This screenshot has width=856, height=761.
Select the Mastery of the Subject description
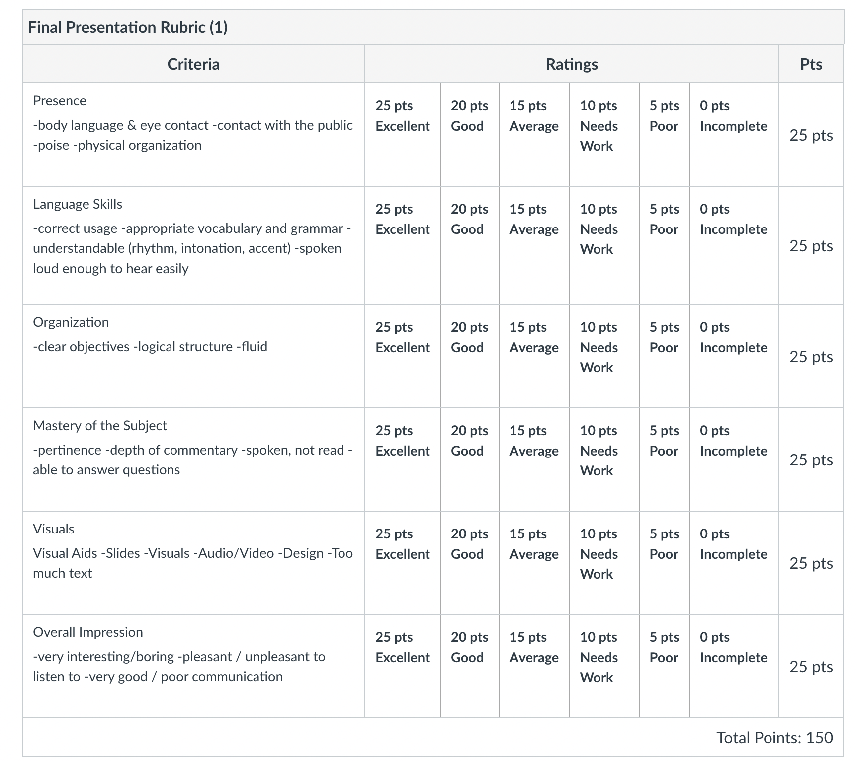point(193,460)
